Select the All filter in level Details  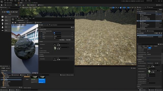[x=150, y=48]
